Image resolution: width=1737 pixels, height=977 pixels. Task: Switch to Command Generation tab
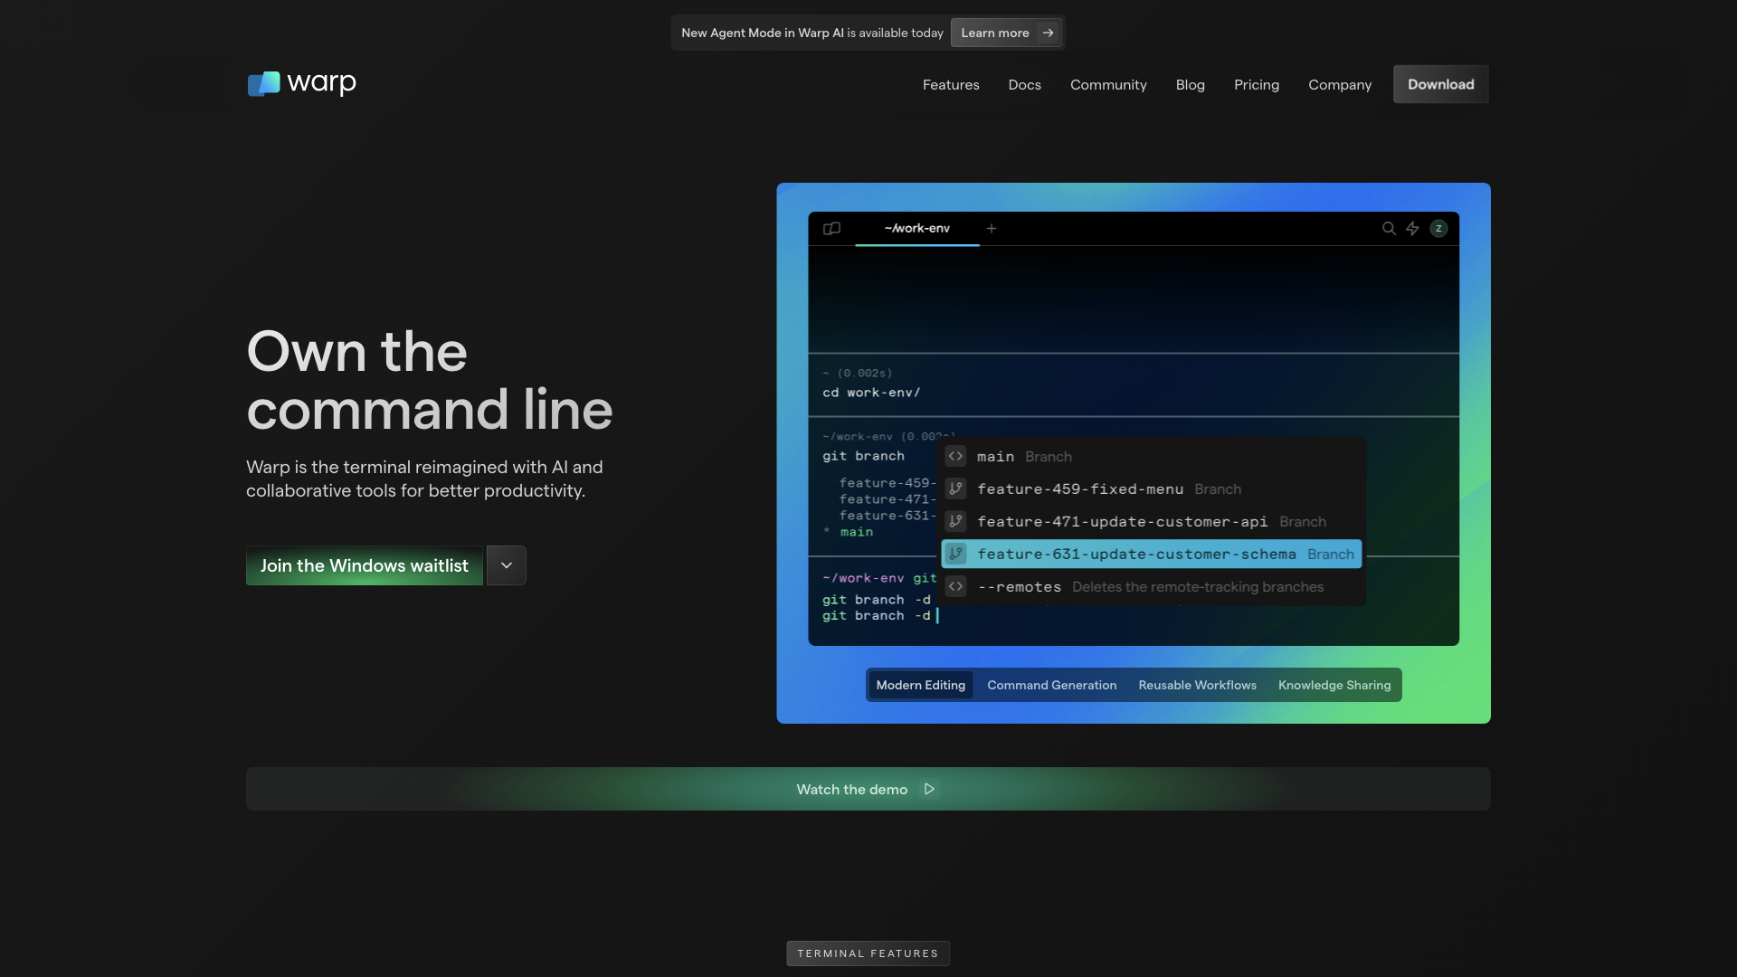coord(1052,686)
